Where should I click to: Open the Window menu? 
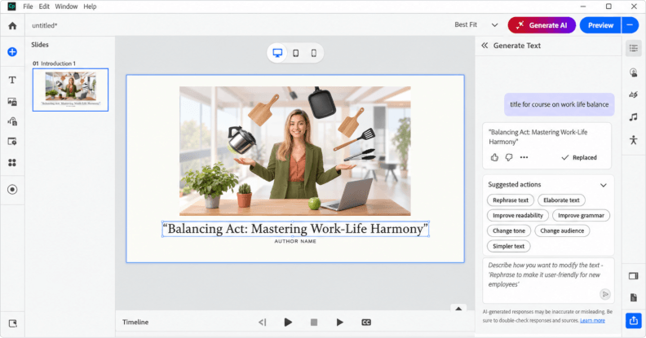click(66, 7)
